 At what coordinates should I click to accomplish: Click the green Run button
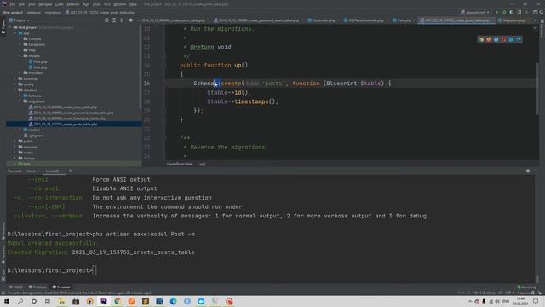pos(497,12)
